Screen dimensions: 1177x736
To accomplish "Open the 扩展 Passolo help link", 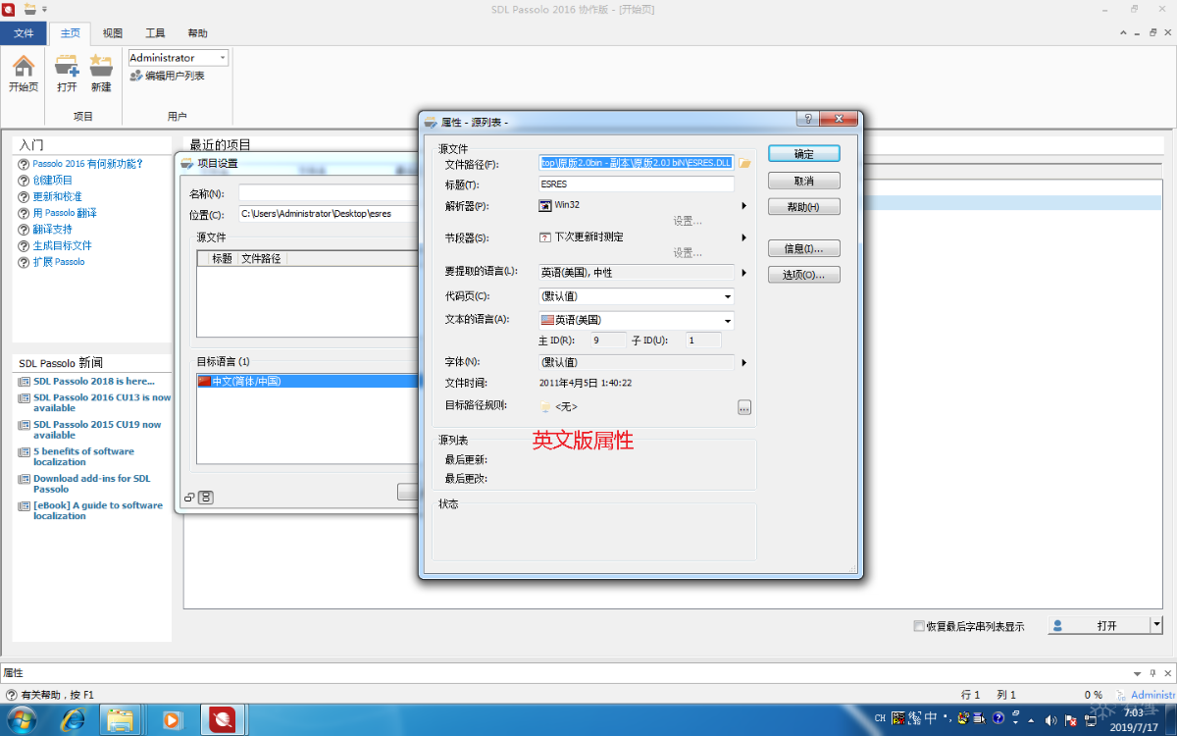I will click(59, 262).
